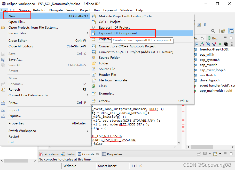Click Open Projects from File System

click(45, 28)
